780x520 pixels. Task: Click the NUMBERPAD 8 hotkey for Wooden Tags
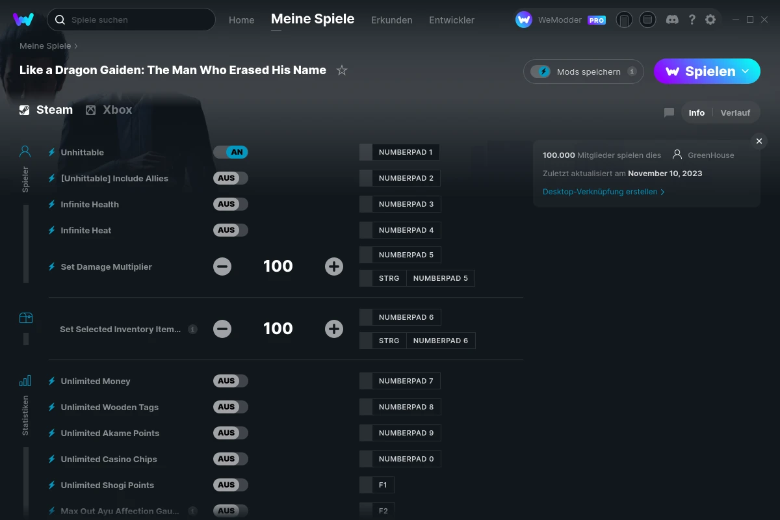click(400, 407)
